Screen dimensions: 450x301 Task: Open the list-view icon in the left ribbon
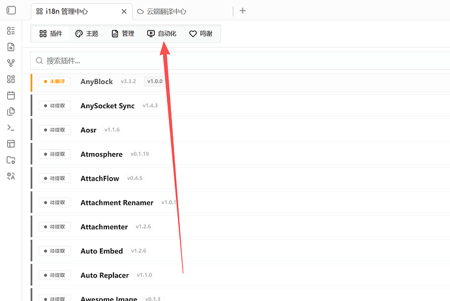(11, 31)
